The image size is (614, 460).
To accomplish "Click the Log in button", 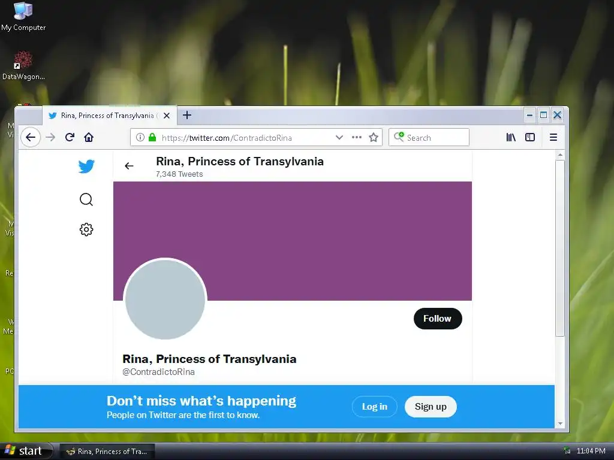I will [x=375, y=407].
